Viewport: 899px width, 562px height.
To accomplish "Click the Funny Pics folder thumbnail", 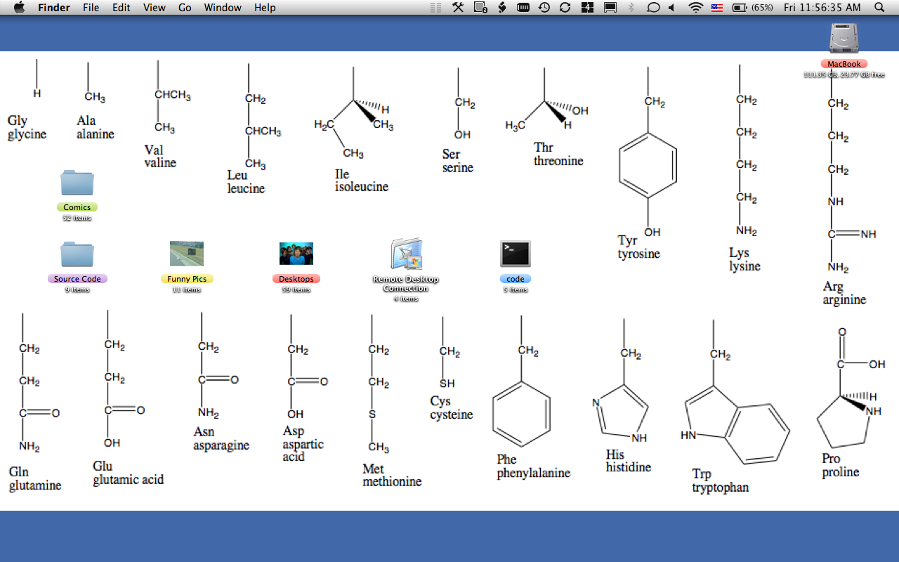I will pyautogui.click(x=187, y=254).
